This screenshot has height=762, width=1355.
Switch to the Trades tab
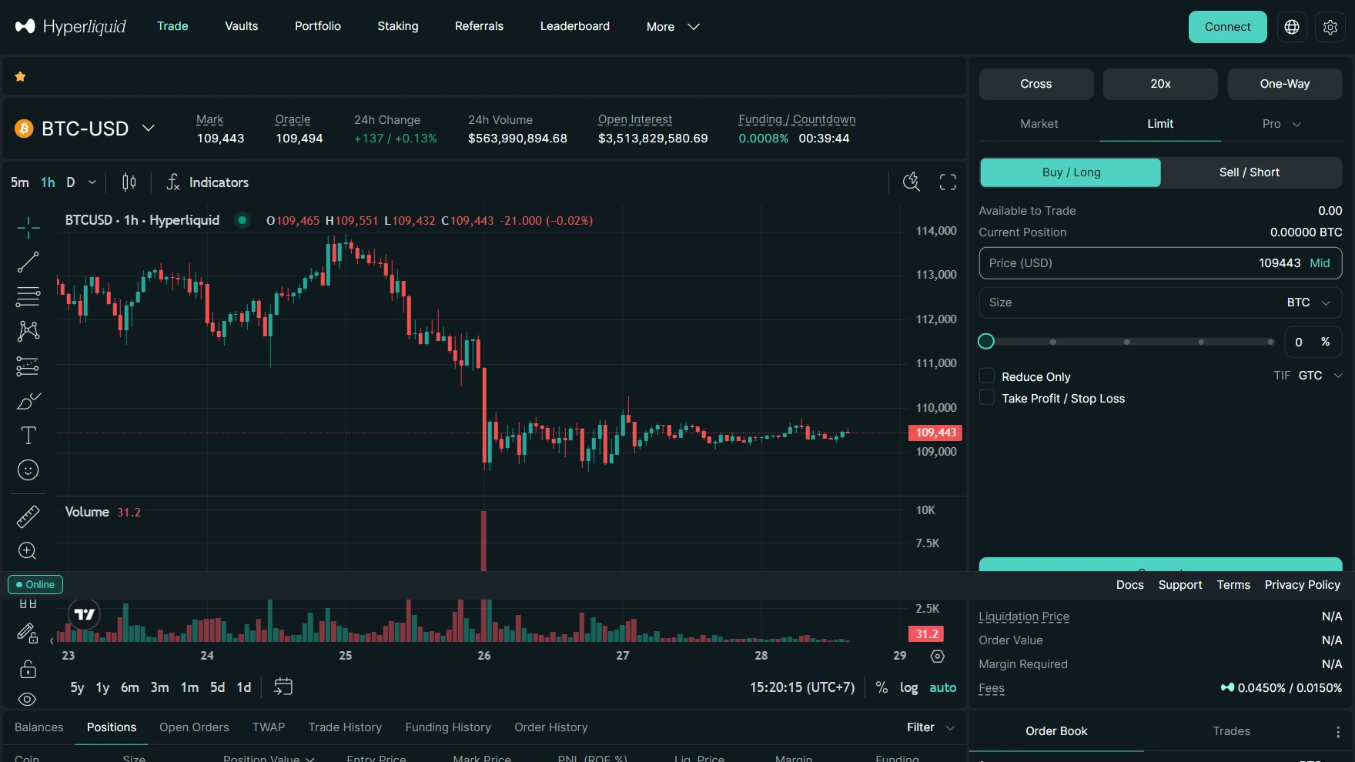point(1231,731)
